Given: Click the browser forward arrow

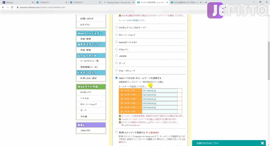Looking at the screenshot, I should point(8,7).
